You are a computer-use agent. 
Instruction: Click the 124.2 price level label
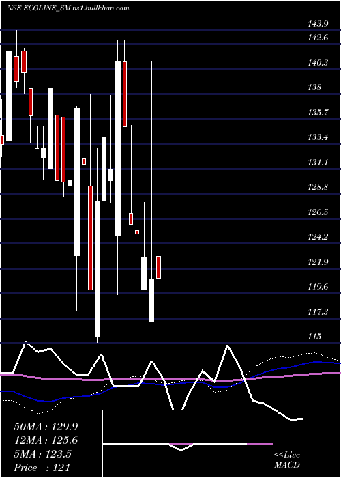318,236
